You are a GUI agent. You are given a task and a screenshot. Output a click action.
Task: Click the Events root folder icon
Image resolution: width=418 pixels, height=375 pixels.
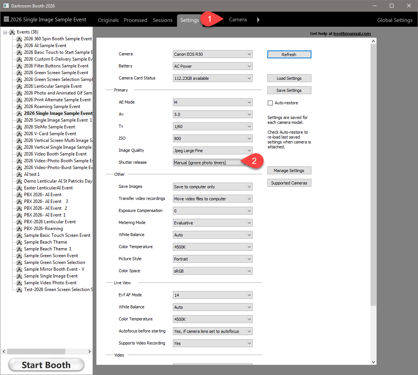tap(12, 32)
